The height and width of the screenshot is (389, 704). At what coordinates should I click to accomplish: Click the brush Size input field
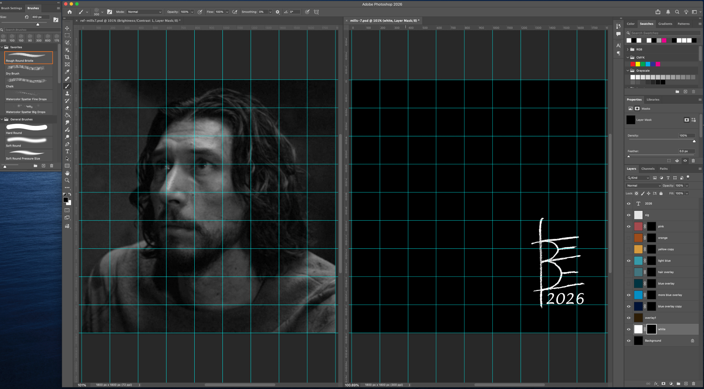click(40, 17)
